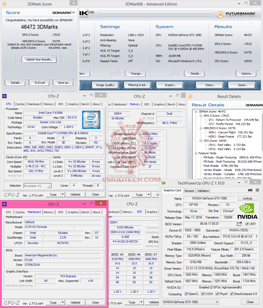Screen dimensions: 263x308
Task: Click the Intel Core i7 inside badge
Action: click(91, 120)
